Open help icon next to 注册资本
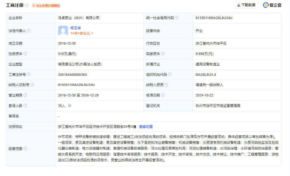Viewport: 290px width, 176px height. coord(25,54)
